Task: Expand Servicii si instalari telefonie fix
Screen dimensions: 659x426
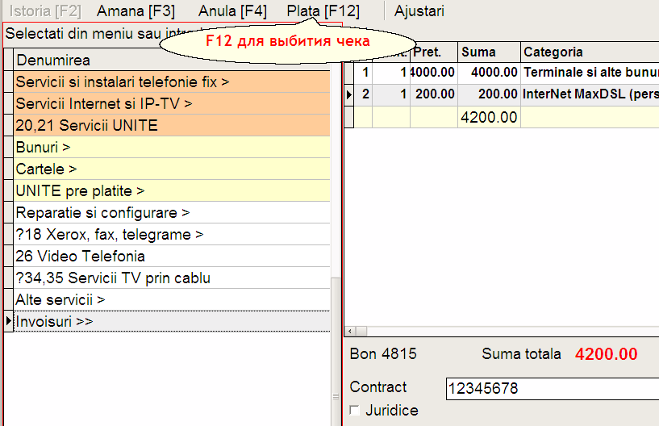Action: coord(172,81)
